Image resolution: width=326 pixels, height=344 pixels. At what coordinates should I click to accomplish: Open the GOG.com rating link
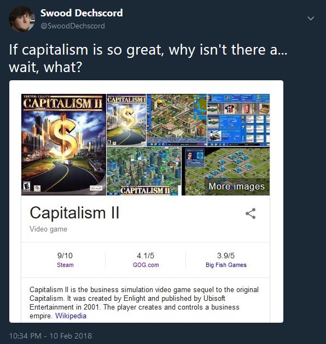pyautogui.click(x=145, y=265)
